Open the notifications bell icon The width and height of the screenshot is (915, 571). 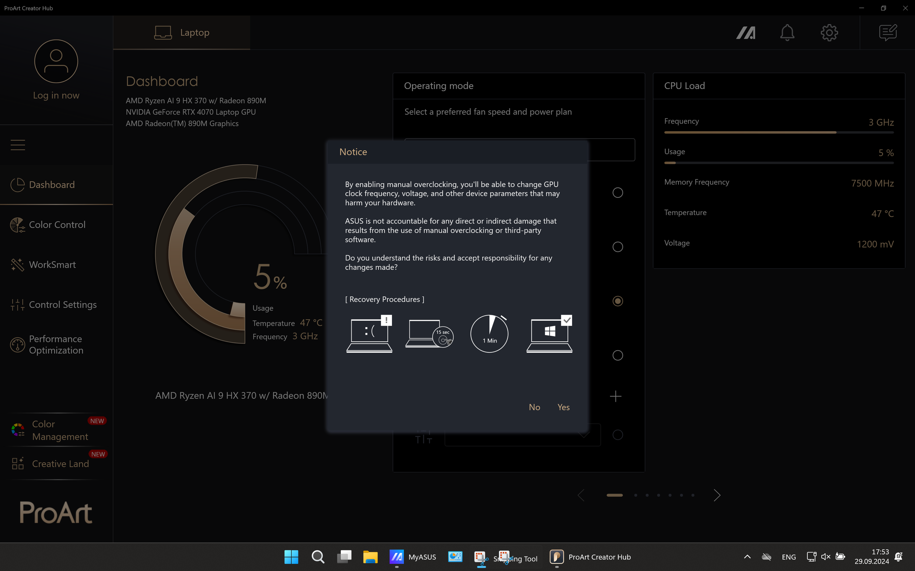tap(787, 33)
